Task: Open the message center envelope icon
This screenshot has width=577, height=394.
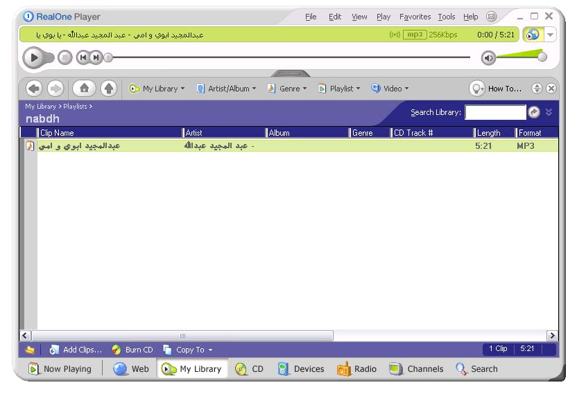Action: click(491, 17)
